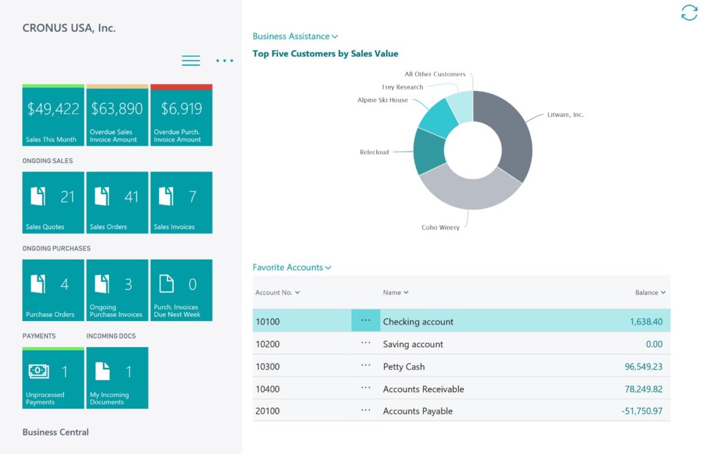Open the Sales Invoices tile
Viewport: 704px width, 454px height.
point(182,202)
